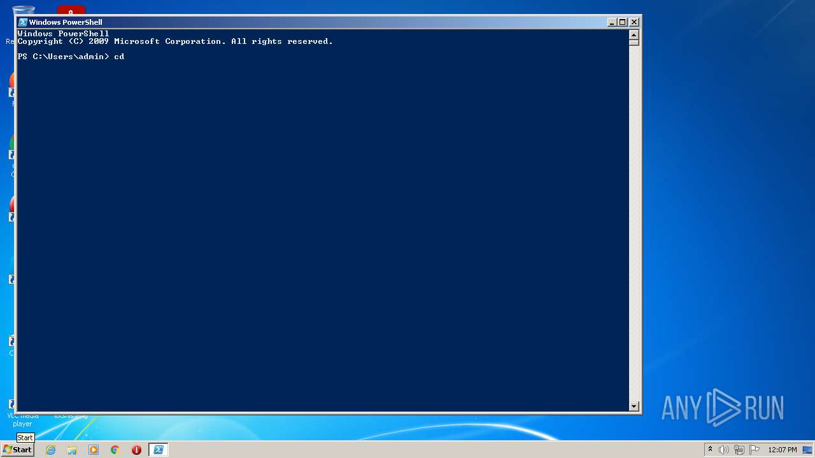Open Windows Explorer folder icon in taskbar
Screen dimensions: 815x458
click(72, 450)
